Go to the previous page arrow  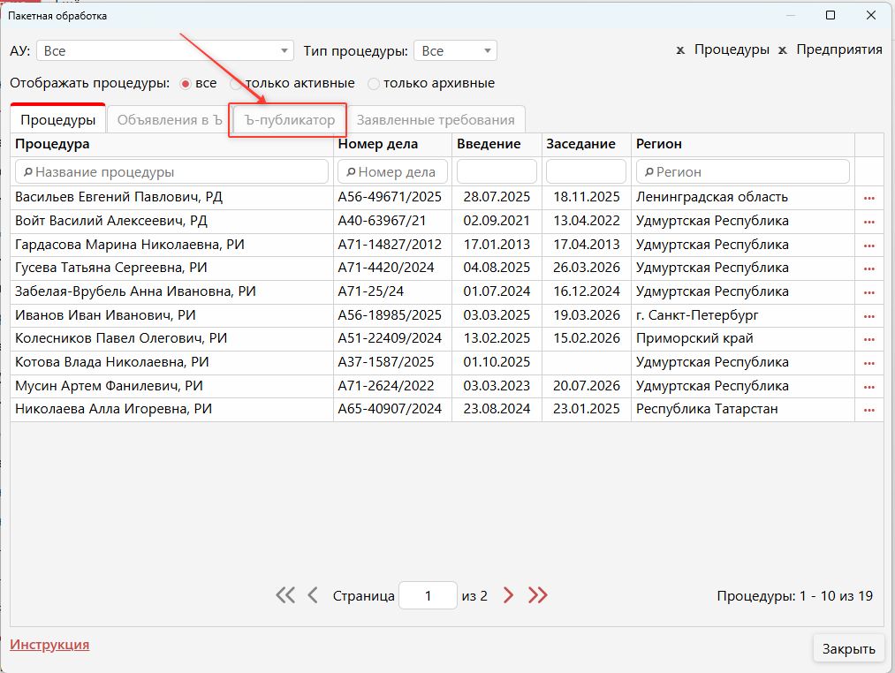(x=312, y=595)
